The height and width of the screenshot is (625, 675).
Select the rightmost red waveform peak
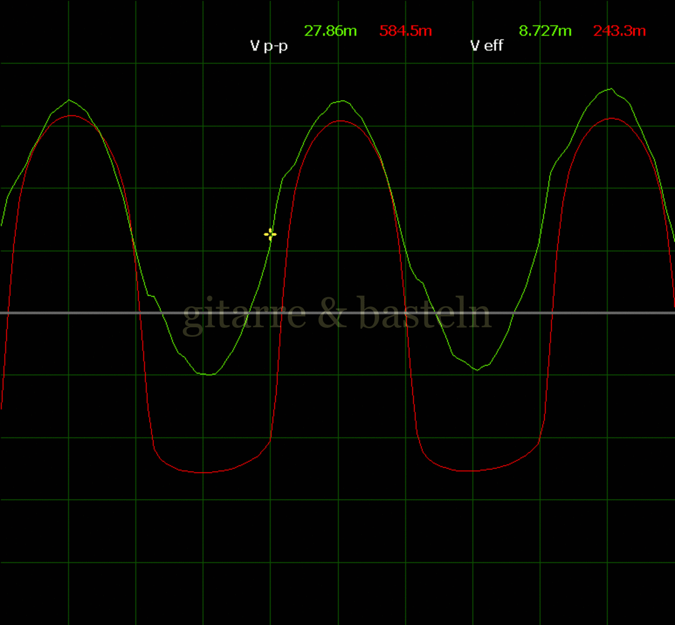[611, 119]
